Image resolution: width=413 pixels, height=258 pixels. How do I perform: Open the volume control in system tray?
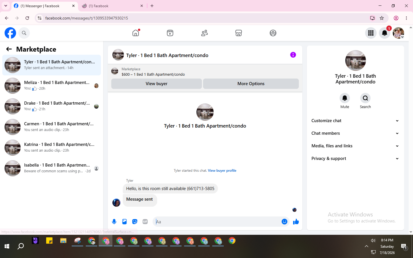373,241
